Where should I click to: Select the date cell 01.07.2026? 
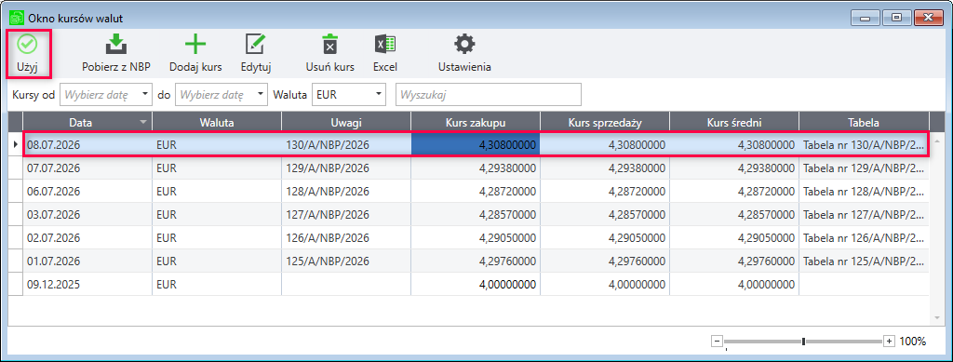pos(87,261)
